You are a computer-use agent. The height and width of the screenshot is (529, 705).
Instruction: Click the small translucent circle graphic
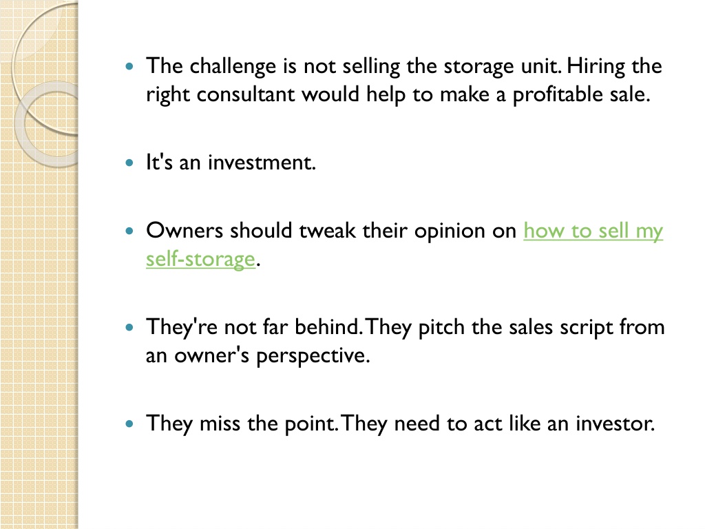pyautogui.click(x=47, y=125)
